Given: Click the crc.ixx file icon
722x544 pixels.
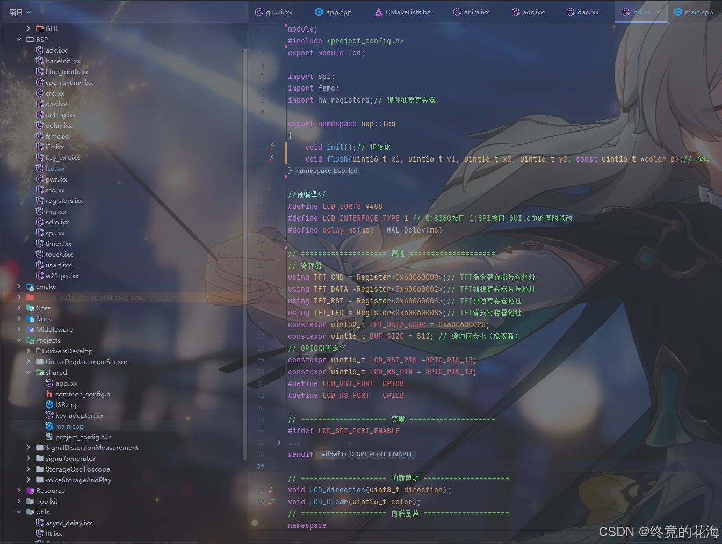Looking at the screenshot, I should [40, 93].
